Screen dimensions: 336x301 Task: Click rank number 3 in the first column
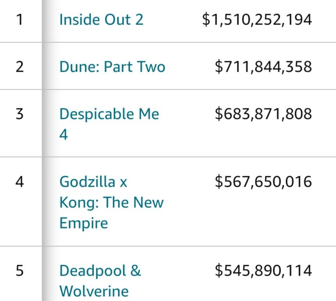coord(20,114)
